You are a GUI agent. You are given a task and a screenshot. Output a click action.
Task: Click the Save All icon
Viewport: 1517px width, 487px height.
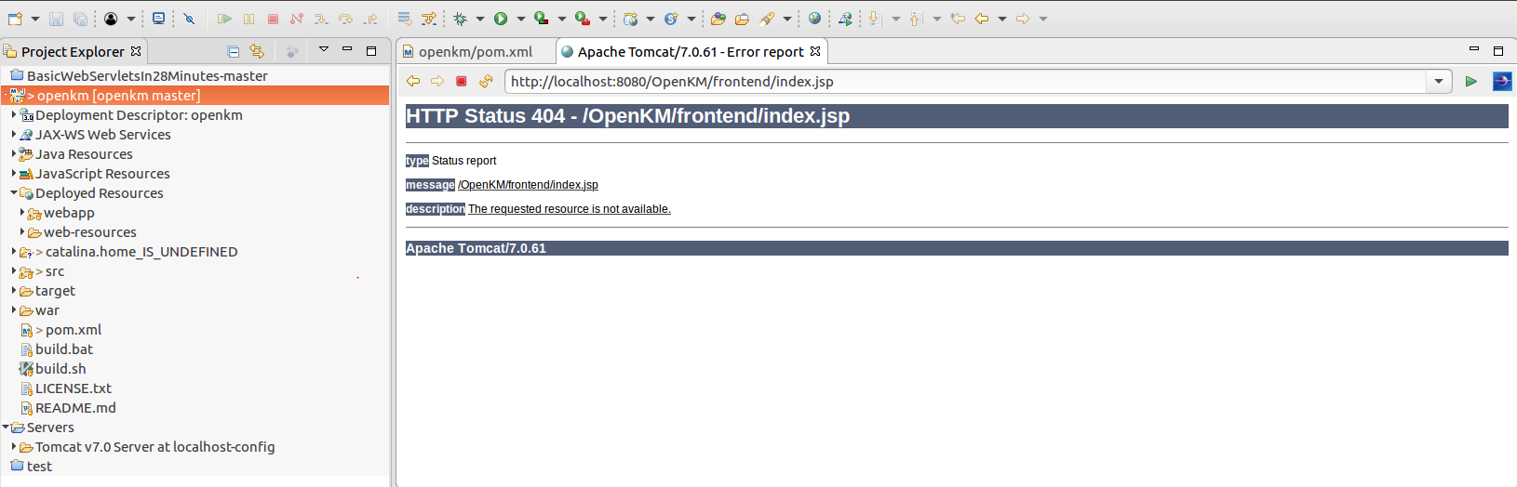(80, 19)
